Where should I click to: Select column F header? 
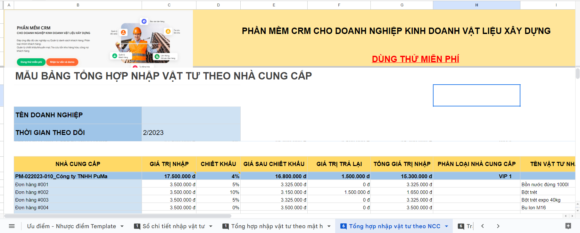point(339,5)
